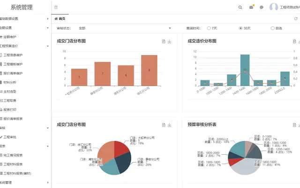This screenshot has width=300, height=188.
Task: Click the table icon beside 工程材料报表
Action: click(x=1, y=164)
